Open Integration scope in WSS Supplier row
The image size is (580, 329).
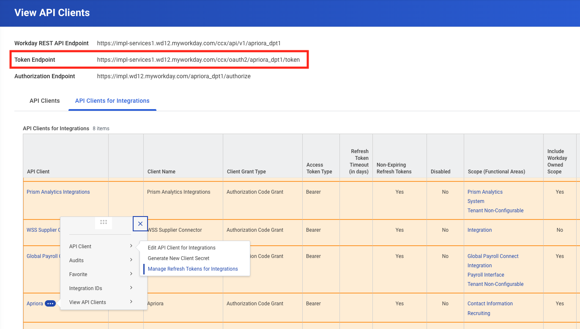480,230
